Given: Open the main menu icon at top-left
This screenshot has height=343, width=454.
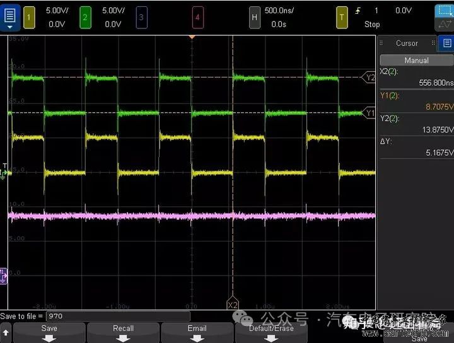Looking at the screenshot, I should pos(10,18).
